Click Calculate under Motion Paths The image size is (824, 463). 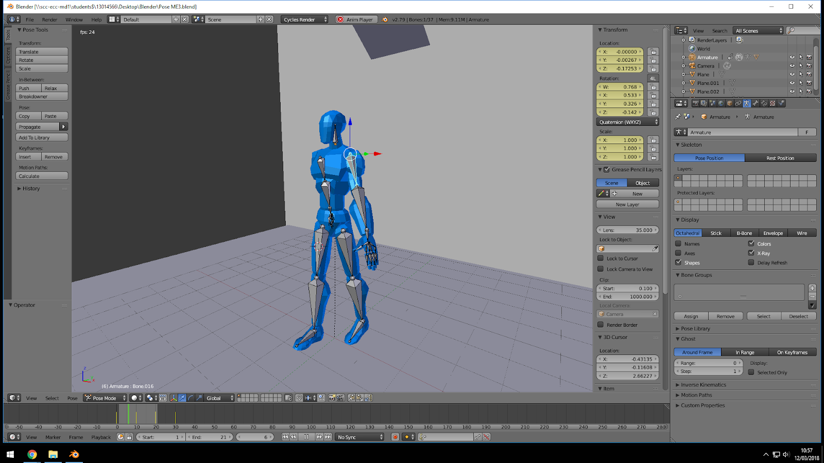[x=41, y=175]
